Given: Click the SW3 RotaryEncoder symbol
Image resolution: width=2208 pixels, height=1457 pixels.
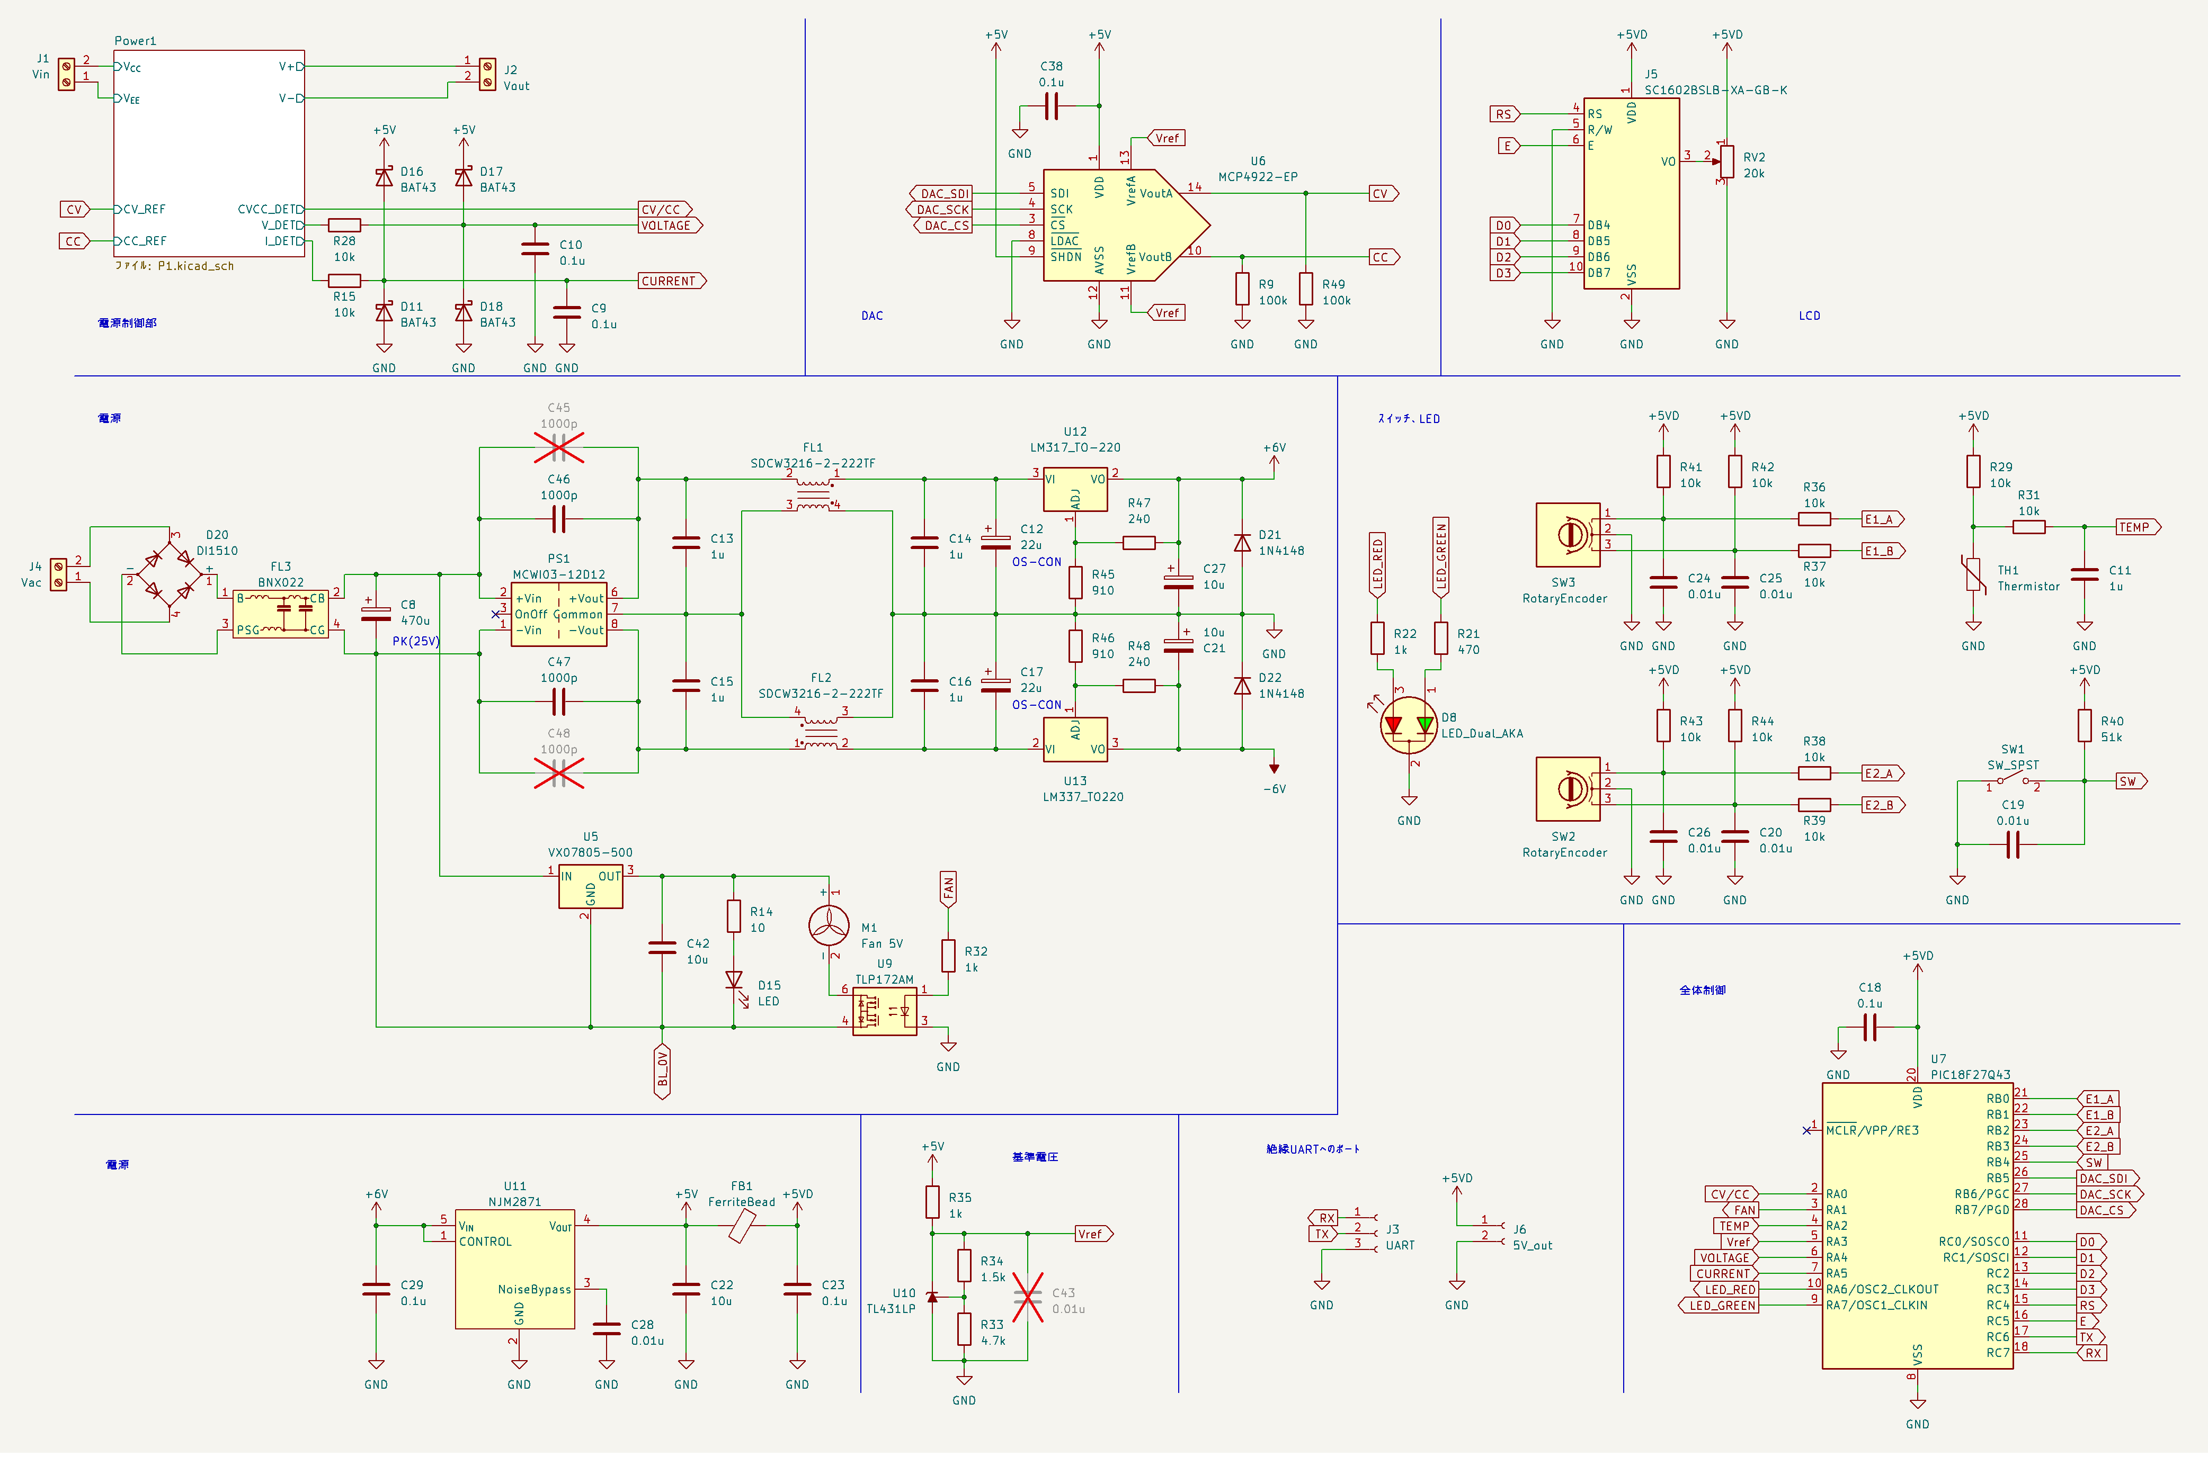Looking at the screenshot, I should click(x=1569, y=535).
